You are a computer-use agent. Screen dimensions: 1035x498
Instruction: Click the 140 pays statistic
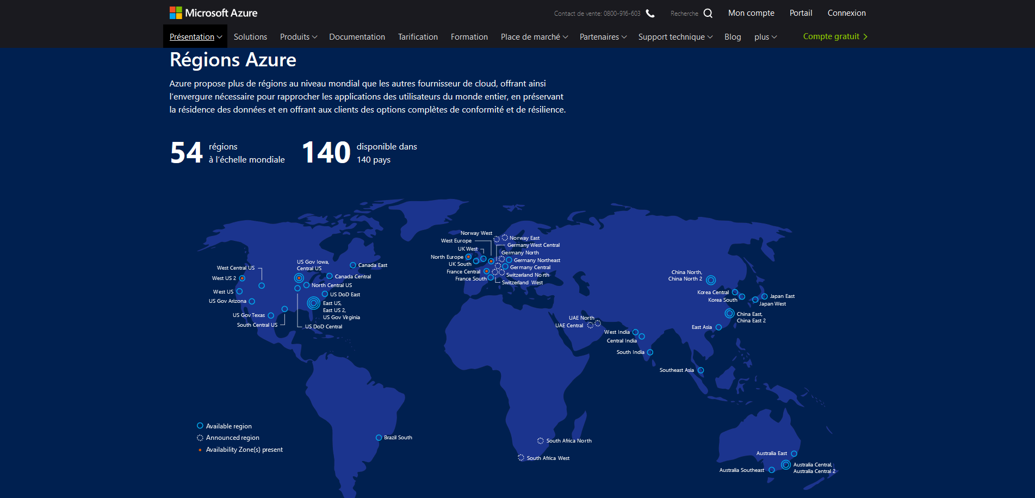pyautogui.click(x=360, y=153)
